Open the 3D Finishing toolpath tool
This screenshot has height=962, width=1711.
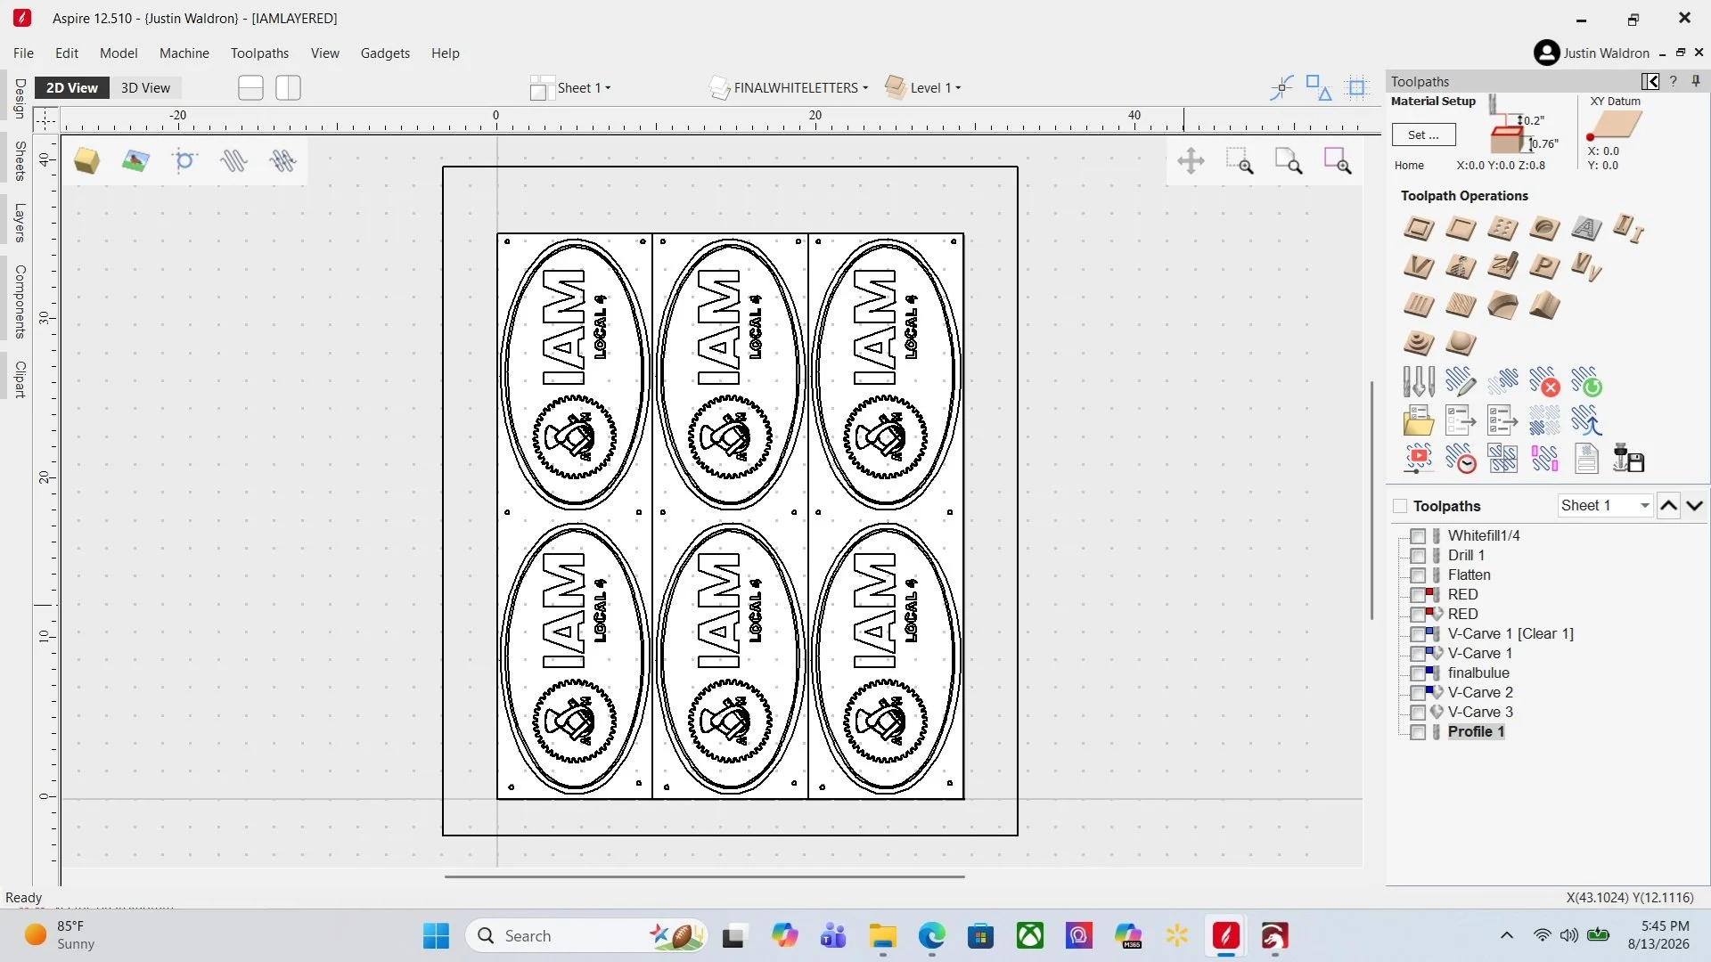(x=1461, y=343)
